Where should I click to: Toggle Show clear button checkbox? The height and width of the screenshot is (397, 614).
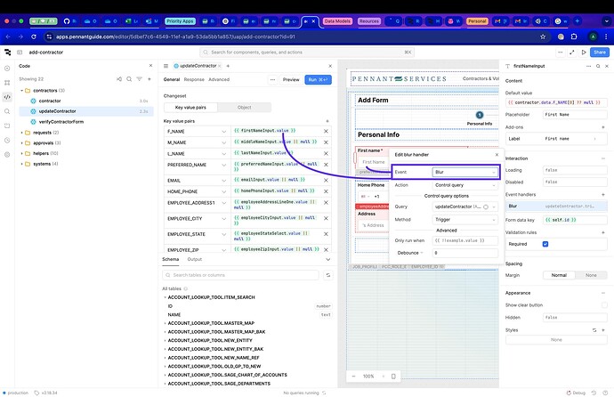pyautogui.click(x=604, y=305)
